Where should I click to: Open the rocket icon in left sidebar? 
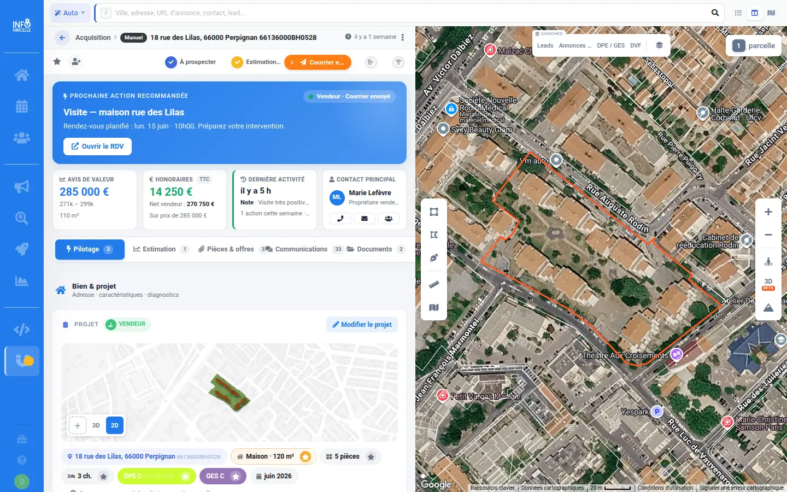(x=22, y=249)
